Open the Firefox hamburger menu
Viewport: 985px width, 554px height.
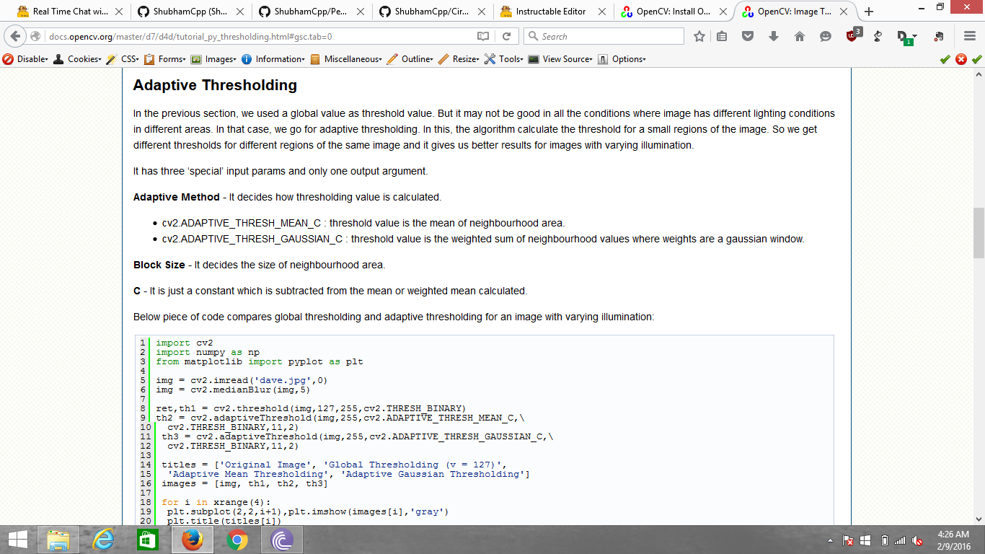(x=968, y=35)
